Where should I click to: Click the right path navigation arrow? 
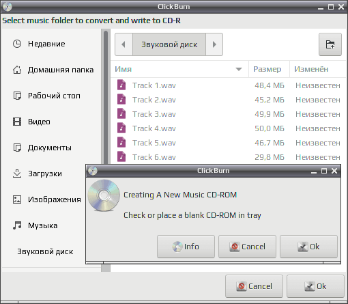pyautogui.click(x=214, y=44)
